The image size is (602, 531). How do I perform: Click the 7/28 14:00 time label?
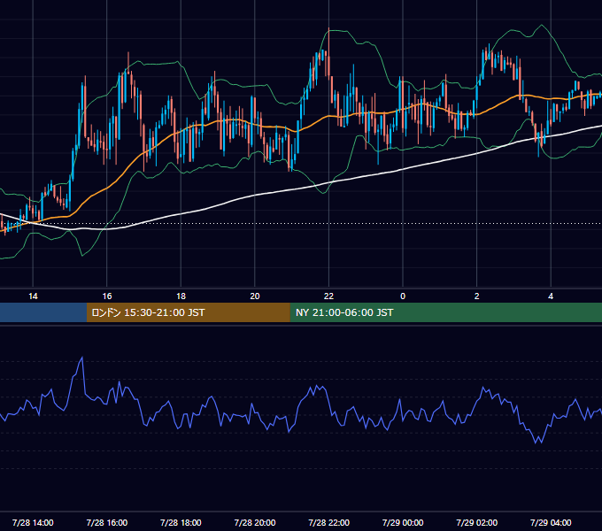33,522
